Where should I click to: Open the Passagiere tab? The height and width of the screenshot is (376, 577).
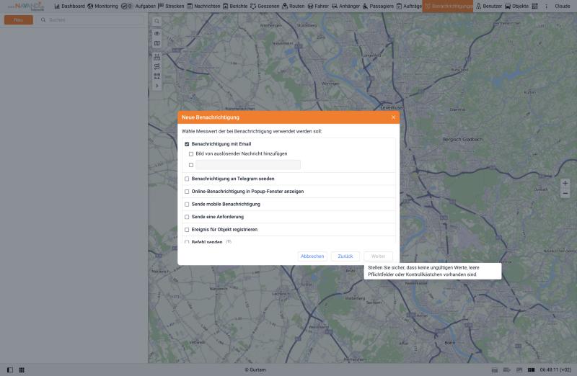pos(378,6)
